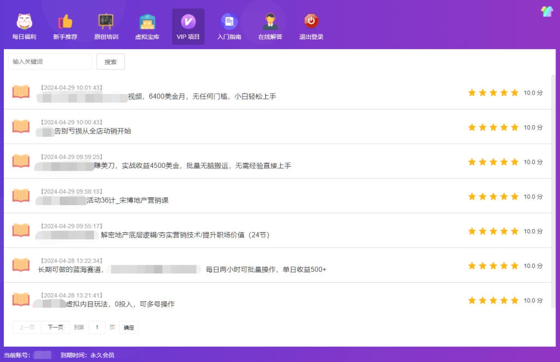The image size is (560, 362).
Task: Click timestamp 2024-04-29 09:59:25
Action: [72, 157]
